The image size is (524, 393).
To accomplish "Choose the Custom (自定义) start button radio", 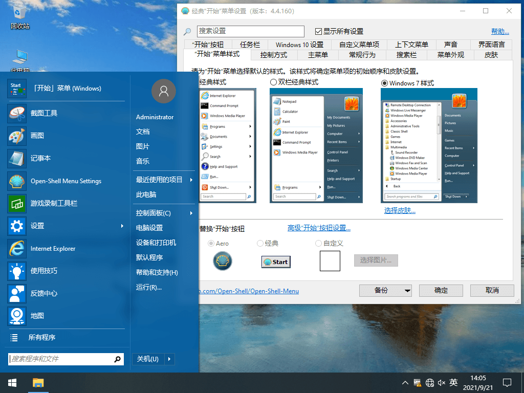I will point(318,244).
